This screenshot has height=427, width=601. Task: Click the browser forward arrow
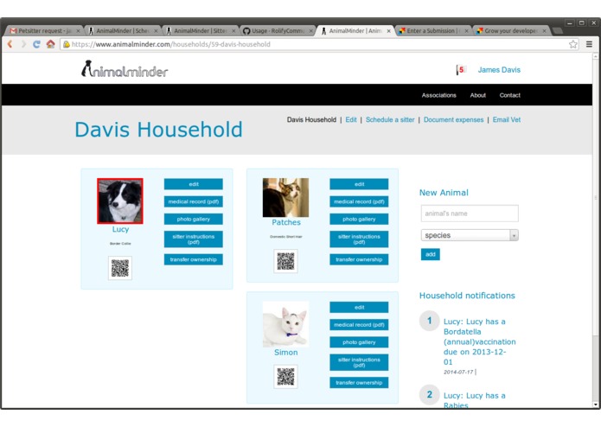point(23,44)
